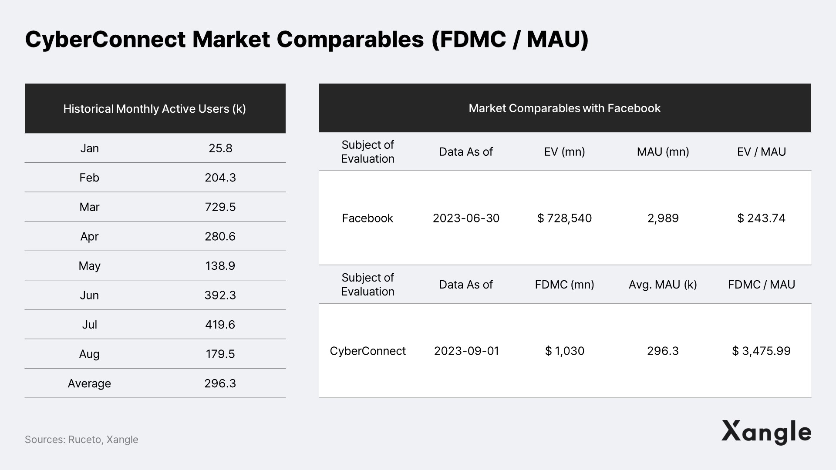Click the Apr month label
Viewport: 836px width, 470px height.
89,237
